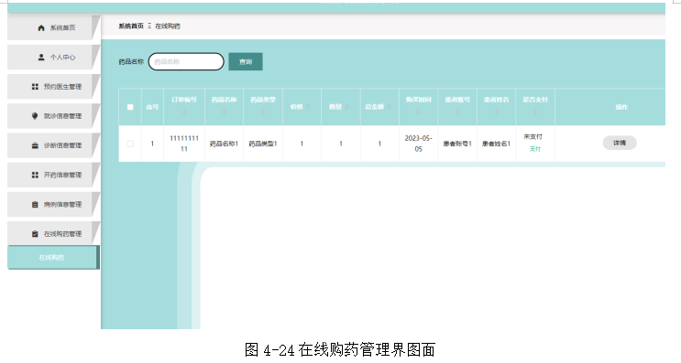The width and height of the screenshot is (681, 363).
Task: Click the document icon beside 病例信息管理
Action: [35, 205]
